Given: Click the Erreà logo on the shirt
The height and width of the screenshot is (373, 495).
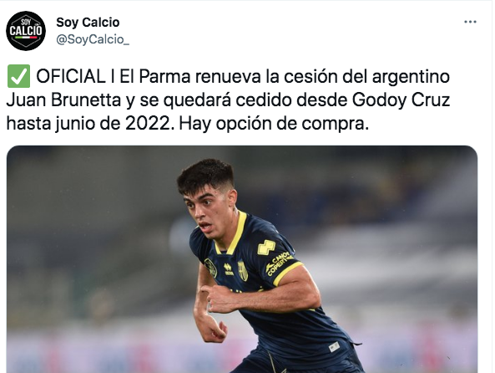Looking at the screenshot, I should click(x=229, y=269).
